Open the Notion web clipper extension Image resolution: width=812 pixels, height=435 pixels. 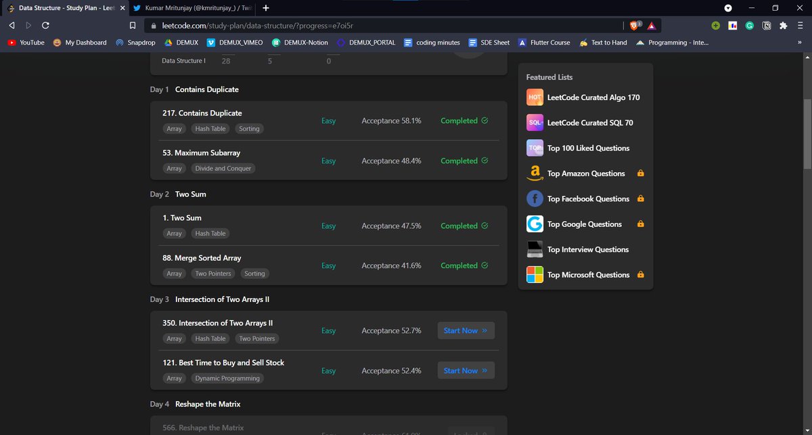(767, 25)
